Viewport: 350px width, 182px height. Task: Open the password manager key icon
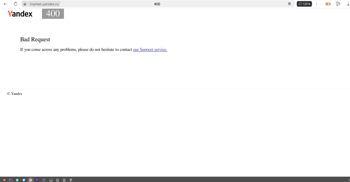[x=338, y=4]
